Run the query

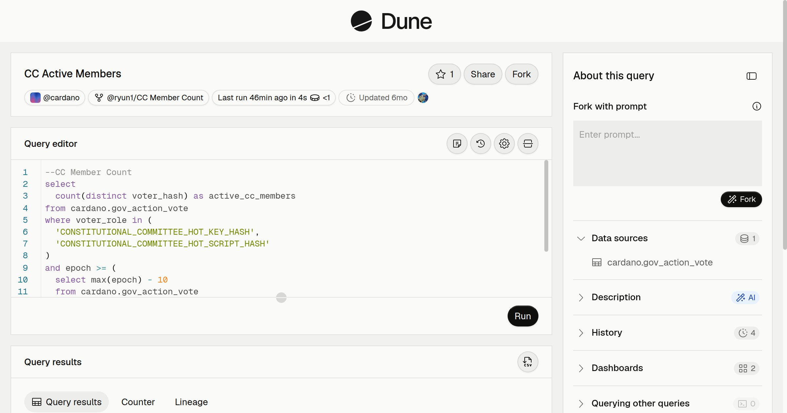click(523, 316)
